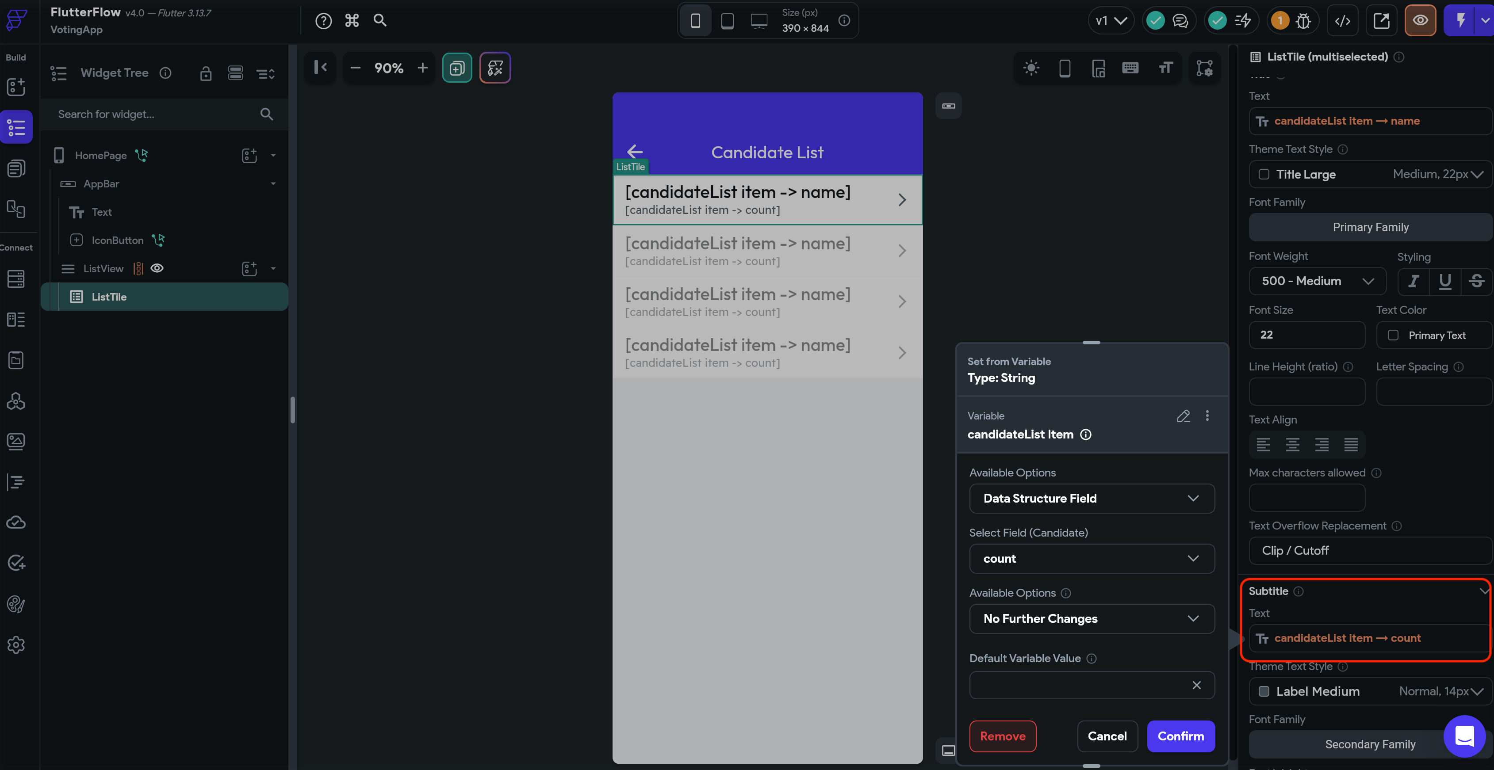1494x770 pixels.
Task: Open the Firestore database sidebar icon
Action: click(16, 279)
